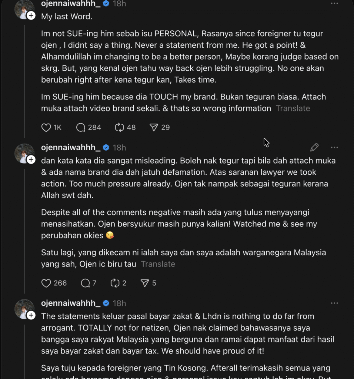Open more options menu on second post
354x379 pixels.
pos(334,148)
